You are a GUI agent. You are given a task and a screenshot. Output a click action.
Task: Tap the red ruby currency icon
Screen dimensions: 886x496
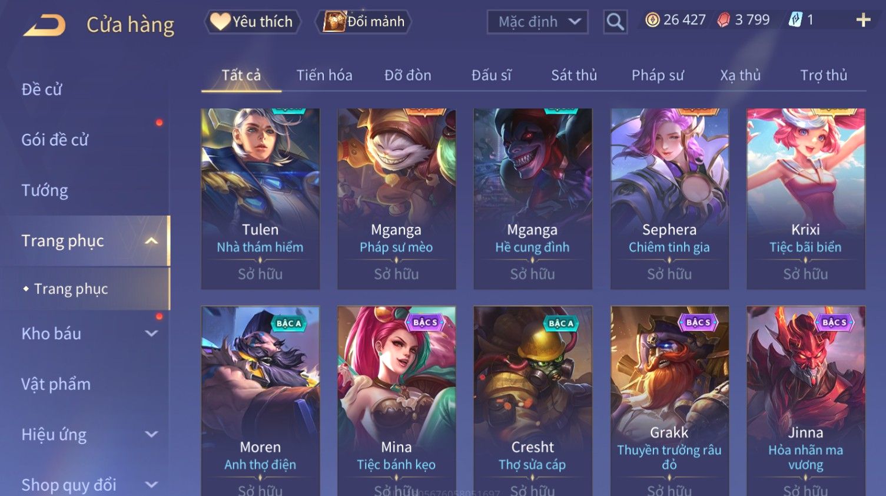click(x=724, y=20)
